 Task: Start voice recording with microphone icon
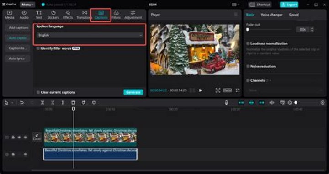226,102
